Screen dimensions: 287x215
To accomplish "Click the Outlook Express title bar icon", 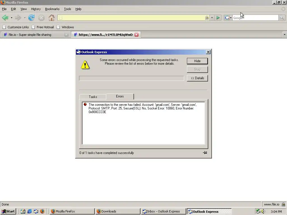I will tap(79, 52).
